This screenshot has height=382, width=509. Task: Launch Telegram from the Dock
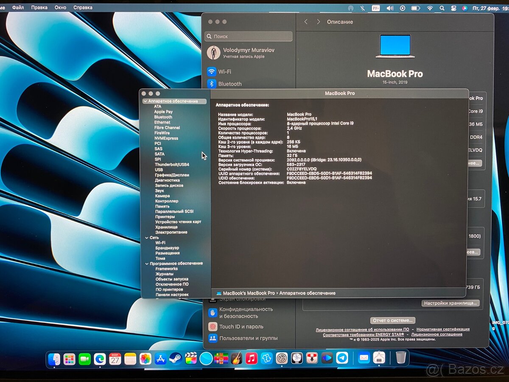pyautogui.click(x=341, y=358)
